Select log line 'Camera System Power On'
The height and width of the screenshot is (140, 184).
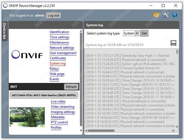tap(122, 68)
